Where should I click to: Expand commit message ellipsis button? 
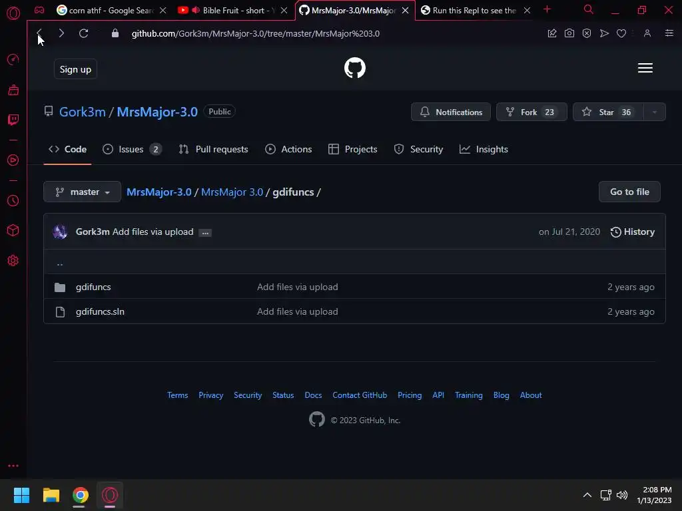[205, 232]
